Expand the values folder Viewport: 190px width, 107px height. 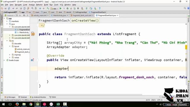pos(10,57)
